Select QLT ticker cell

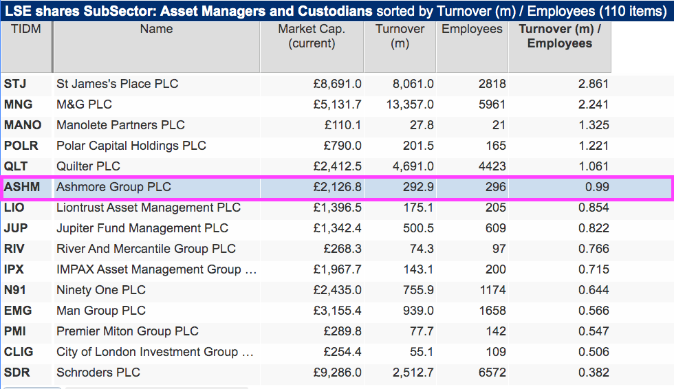[x=16, y=166]
